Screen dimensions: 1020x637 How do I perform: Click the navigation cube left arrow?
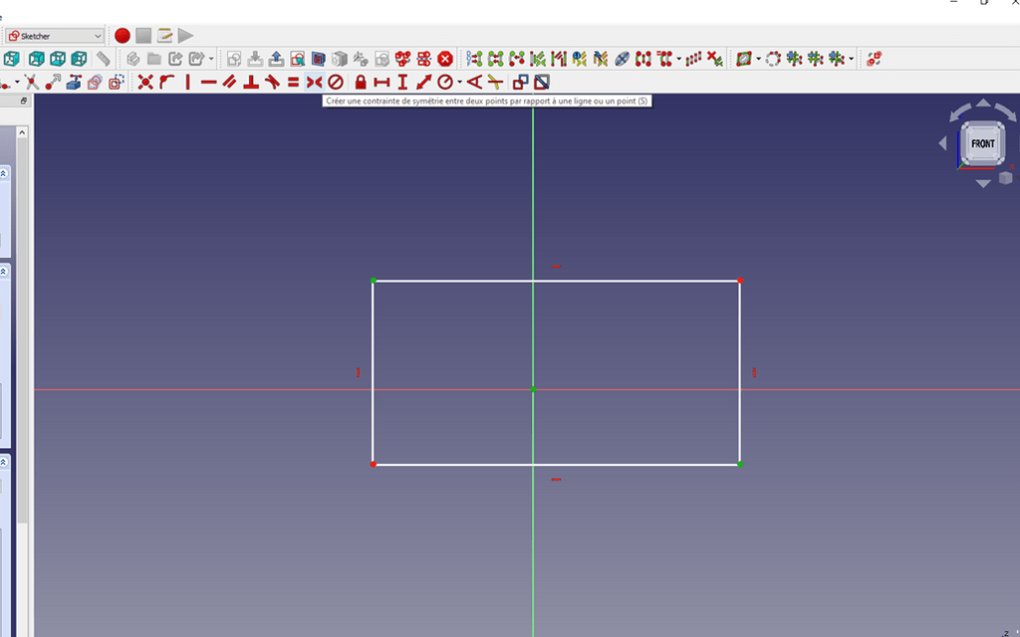click(x=942, y=143)
